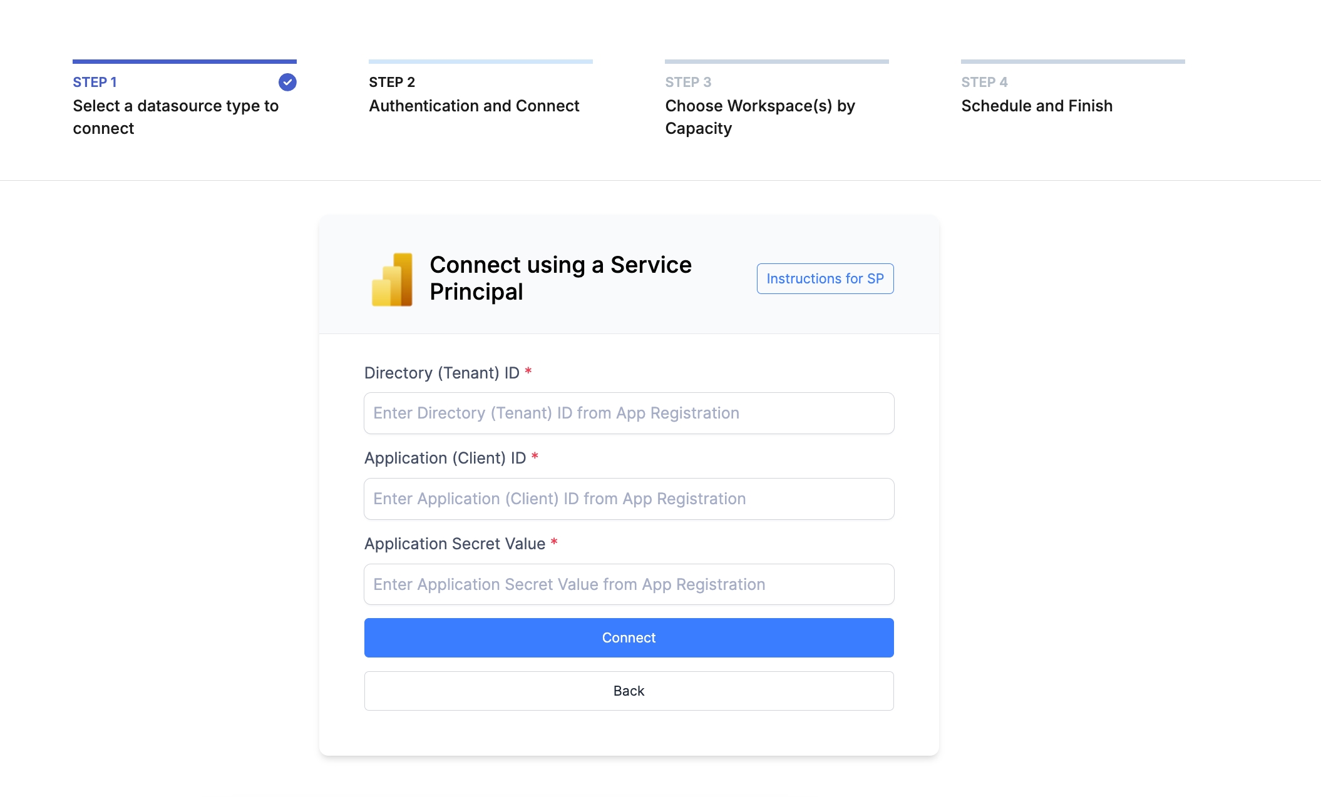Click the Power BI logo icon

coord(393,279)
